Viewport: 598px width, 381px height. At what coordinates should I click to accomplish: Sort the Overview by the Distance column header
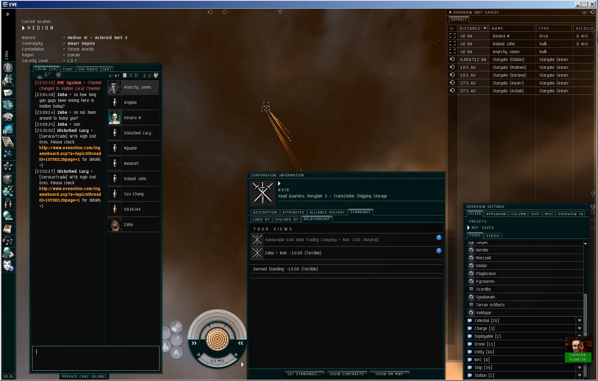[x=473, y=28]
